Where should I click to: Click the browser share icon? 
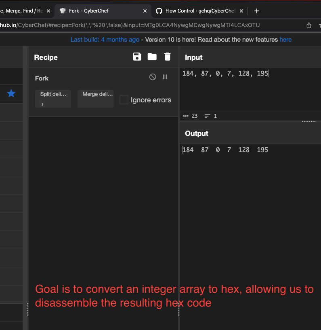[x=309, y=25]
